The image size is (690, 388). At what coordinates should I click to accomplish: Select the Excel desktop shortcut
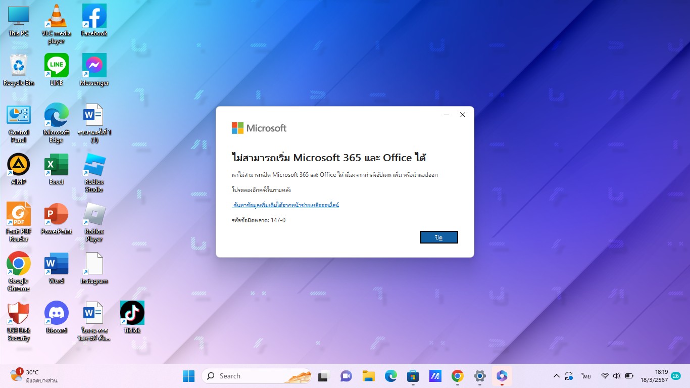click(x=56, y=169)
